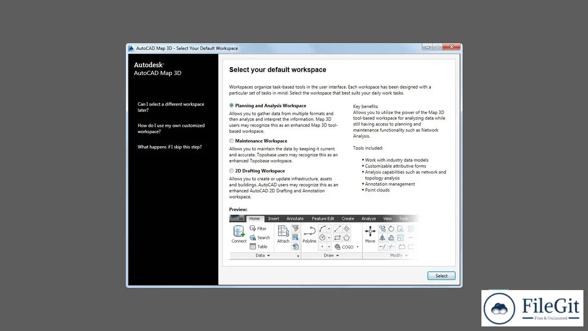Click the Copy tool icon beside Move
Screen dimensions: 588x331
click(382, 228)
